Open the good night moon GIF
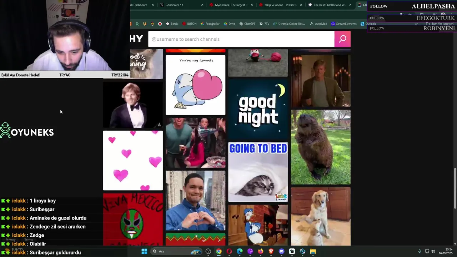The image size is (457, 257). [x=258, y=109]
